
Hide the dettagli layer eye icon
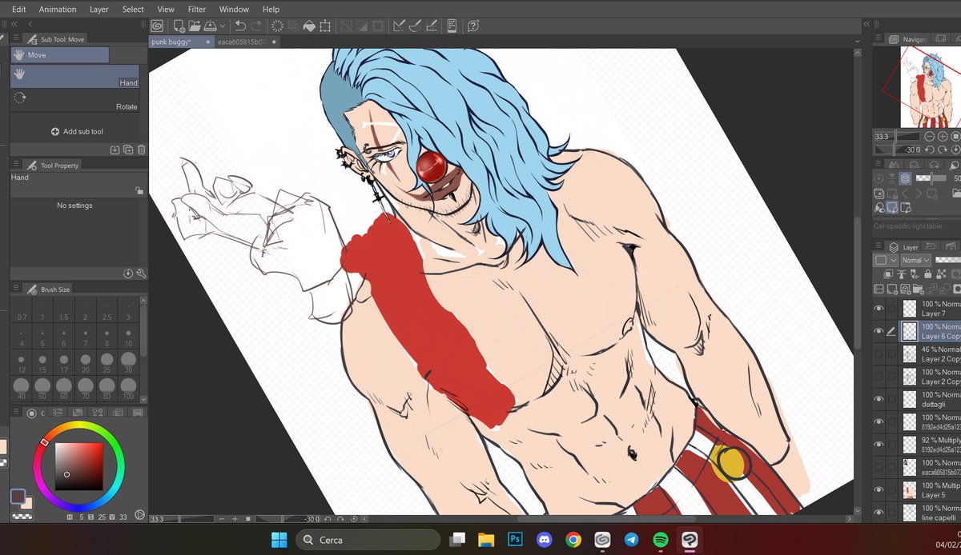pyautogui.click(x=879, y=399)
